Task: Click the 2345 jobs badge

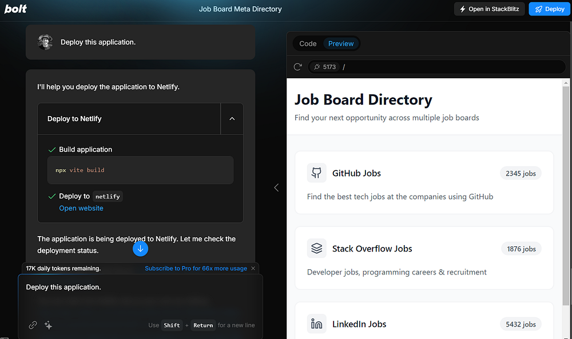Action: pos(521,174)
